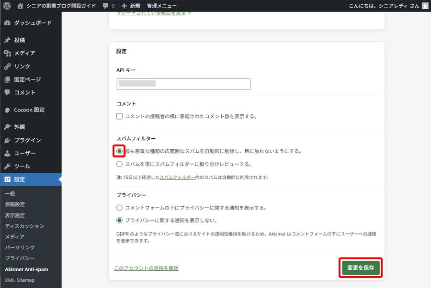The width and height of the screenshot is (431, 288).
Task: Open the 設定 submenu item ディスカッション
Action: pyautogui.click(x=25, y=226)
